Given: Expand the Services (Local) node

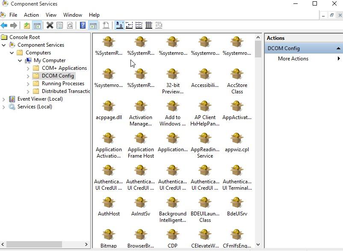Looking at the screenshot, I should (4, 107).
